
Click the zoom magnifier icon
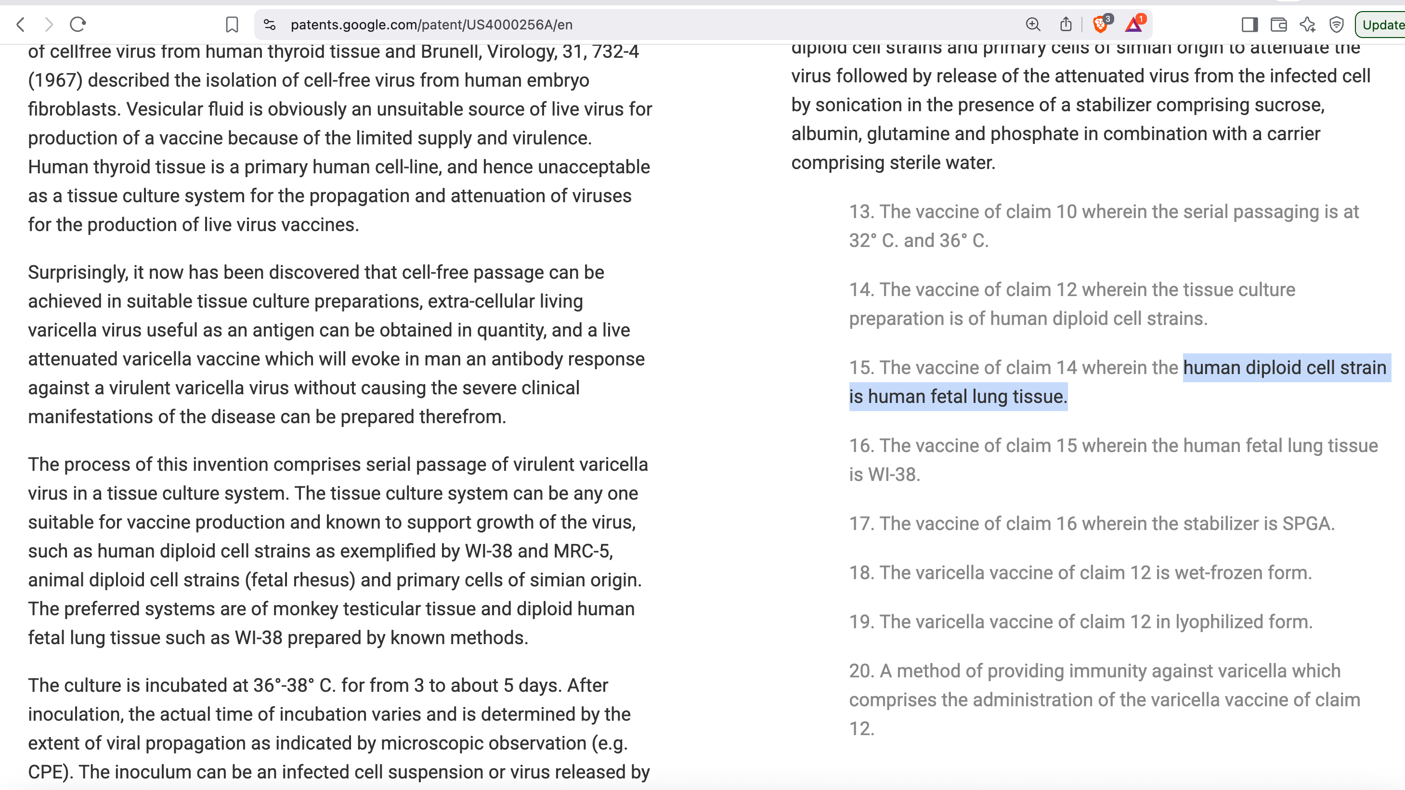(x=1032, y=25)
